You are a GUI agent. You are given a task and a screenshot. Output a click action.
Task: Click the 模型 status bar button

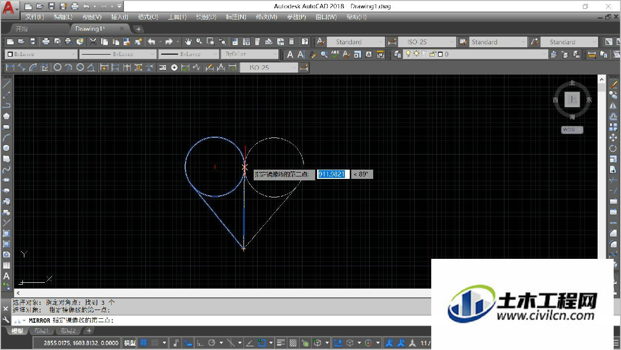(130, 343)
